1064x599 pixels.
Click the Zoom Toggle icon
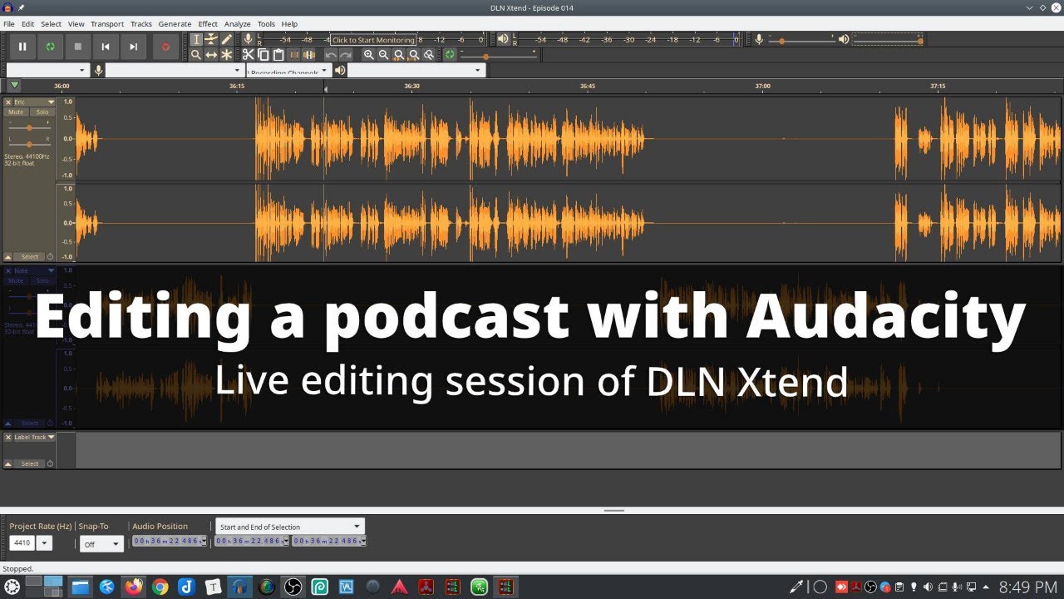coord(429,55)
